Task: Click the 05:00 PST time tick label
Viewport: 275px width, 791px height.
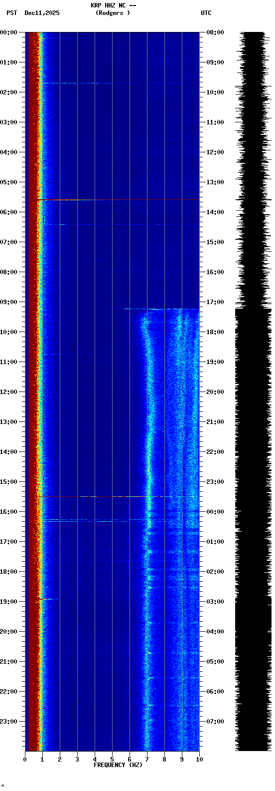Action: pyautogui.click(x=8, y=182)
